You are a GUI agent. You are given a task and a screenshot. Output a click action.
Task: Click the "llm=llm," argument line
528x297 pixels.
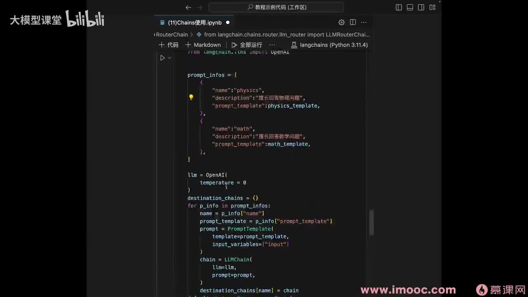pos(224,267)
